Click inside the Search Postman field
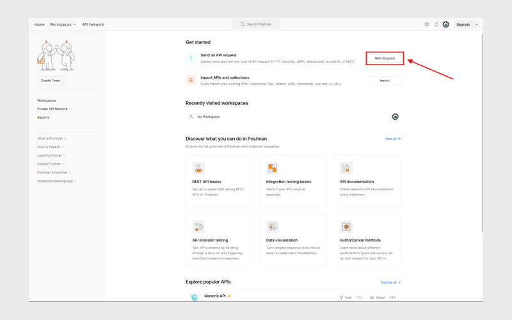This screenshot has height=320, width=512. 256,24
